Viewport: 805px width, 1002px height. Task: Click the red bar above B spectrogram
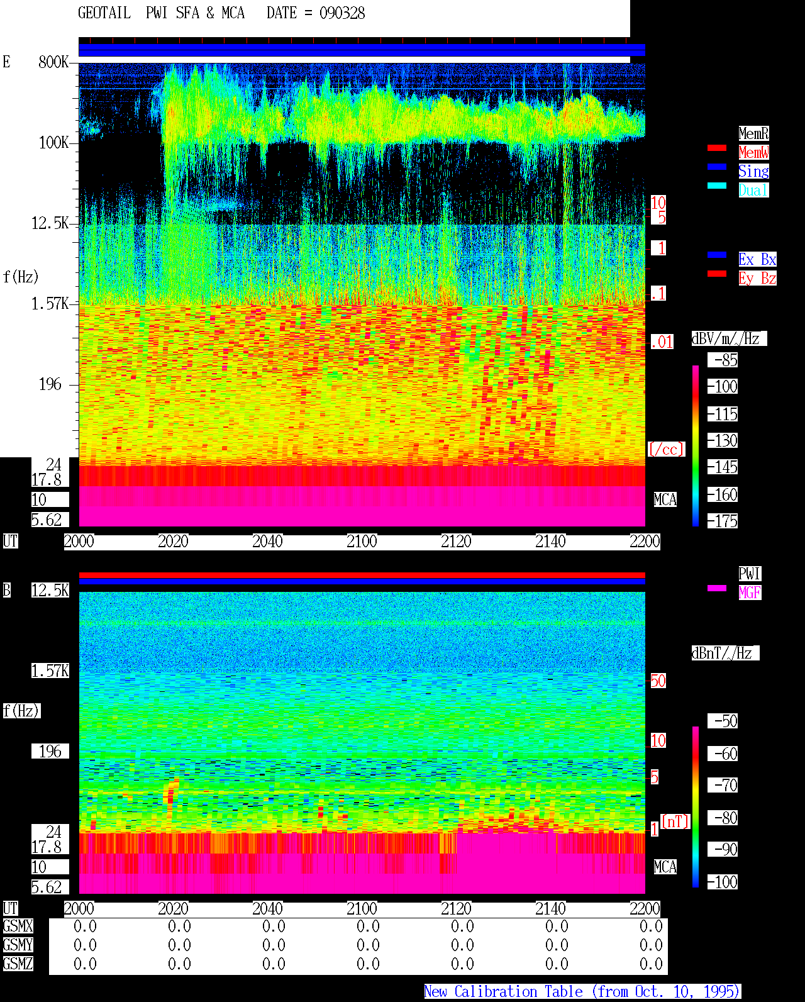click(x=362, y=575)
